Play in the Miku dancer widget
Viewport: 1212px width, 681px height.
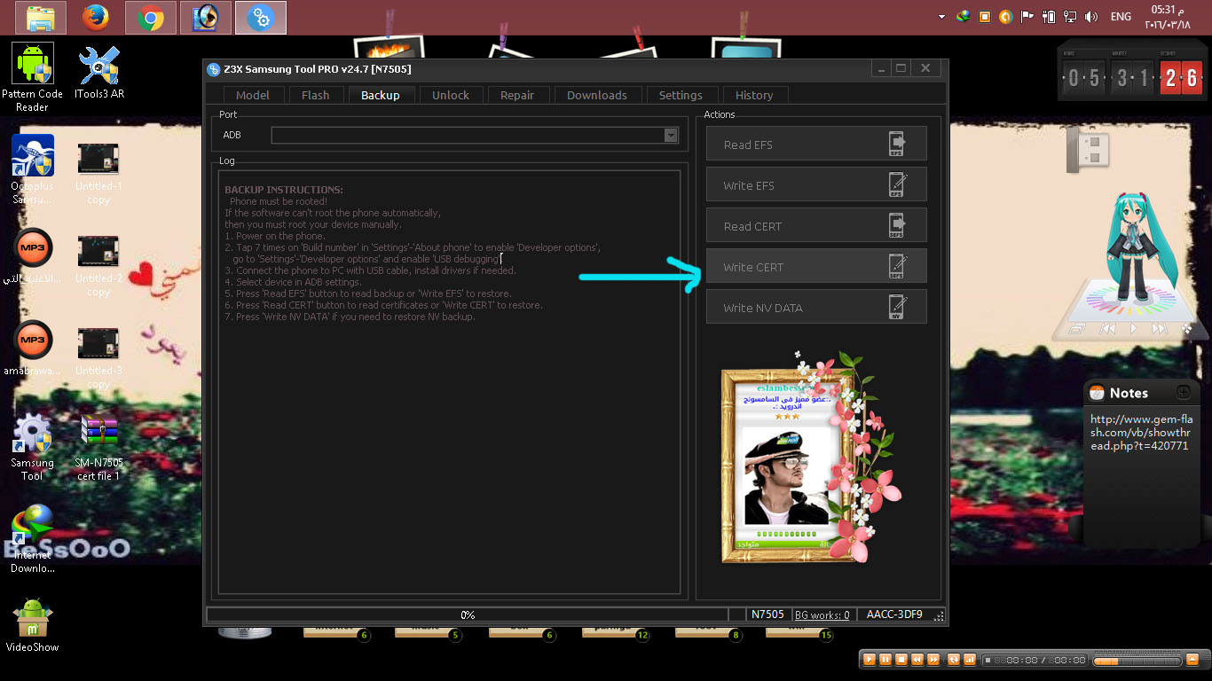pyautogui.click(x=1133, y=328)
